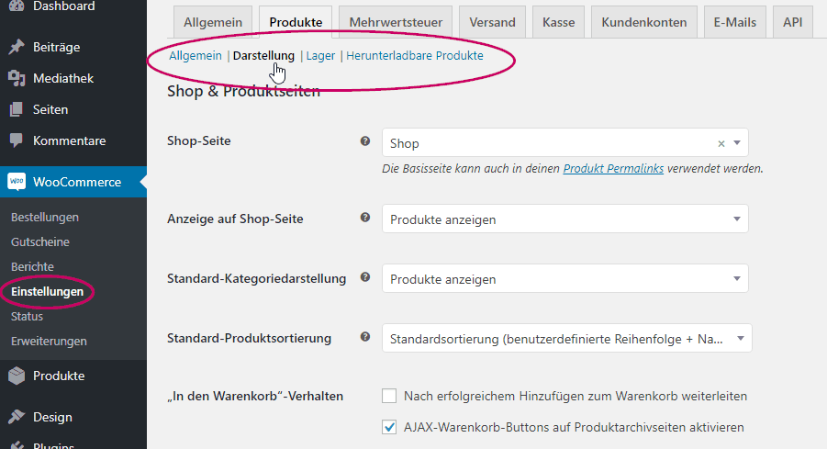Follow the Produkt Permalinks link

(x=613, y=169)
